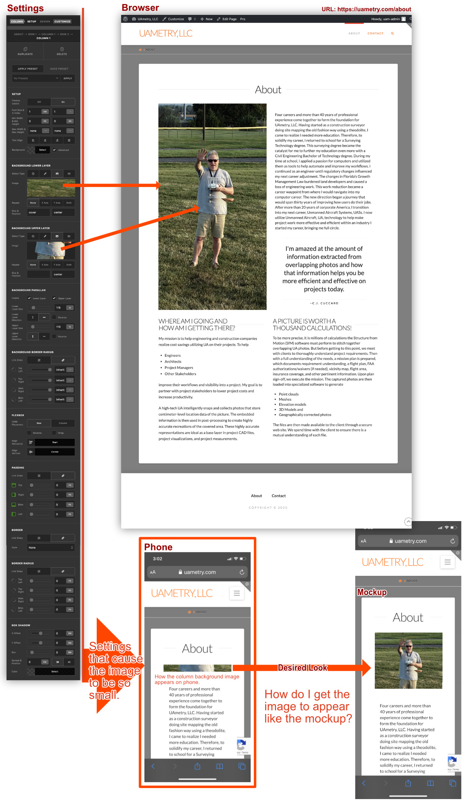The height and width of the screenshot is (803, 470).
Task: Click scroll-to-top arrow icon on page
Action: [x=408, y=521]
